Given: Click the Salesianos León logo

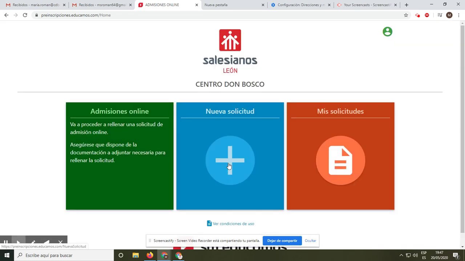Looking at the screenshot, I should pos(230,51).
